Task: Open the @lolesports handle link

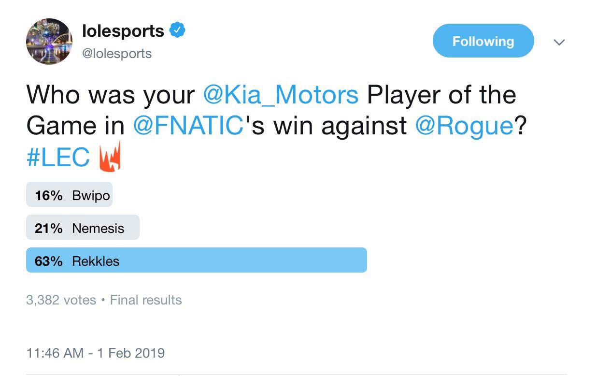Action: pyautogui.click(x=117, y=53)
